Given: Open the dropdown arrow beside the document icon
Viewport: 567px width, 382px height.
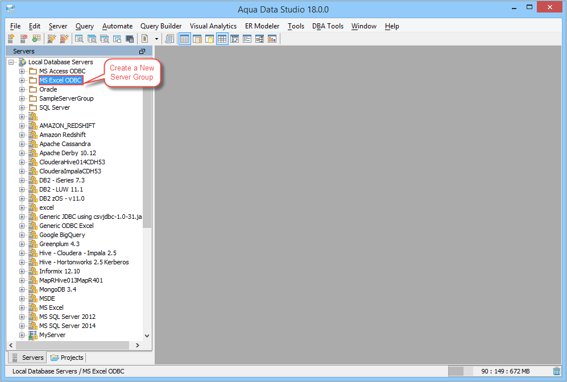Looking at the screenshot, I should (x=156, y=39).
